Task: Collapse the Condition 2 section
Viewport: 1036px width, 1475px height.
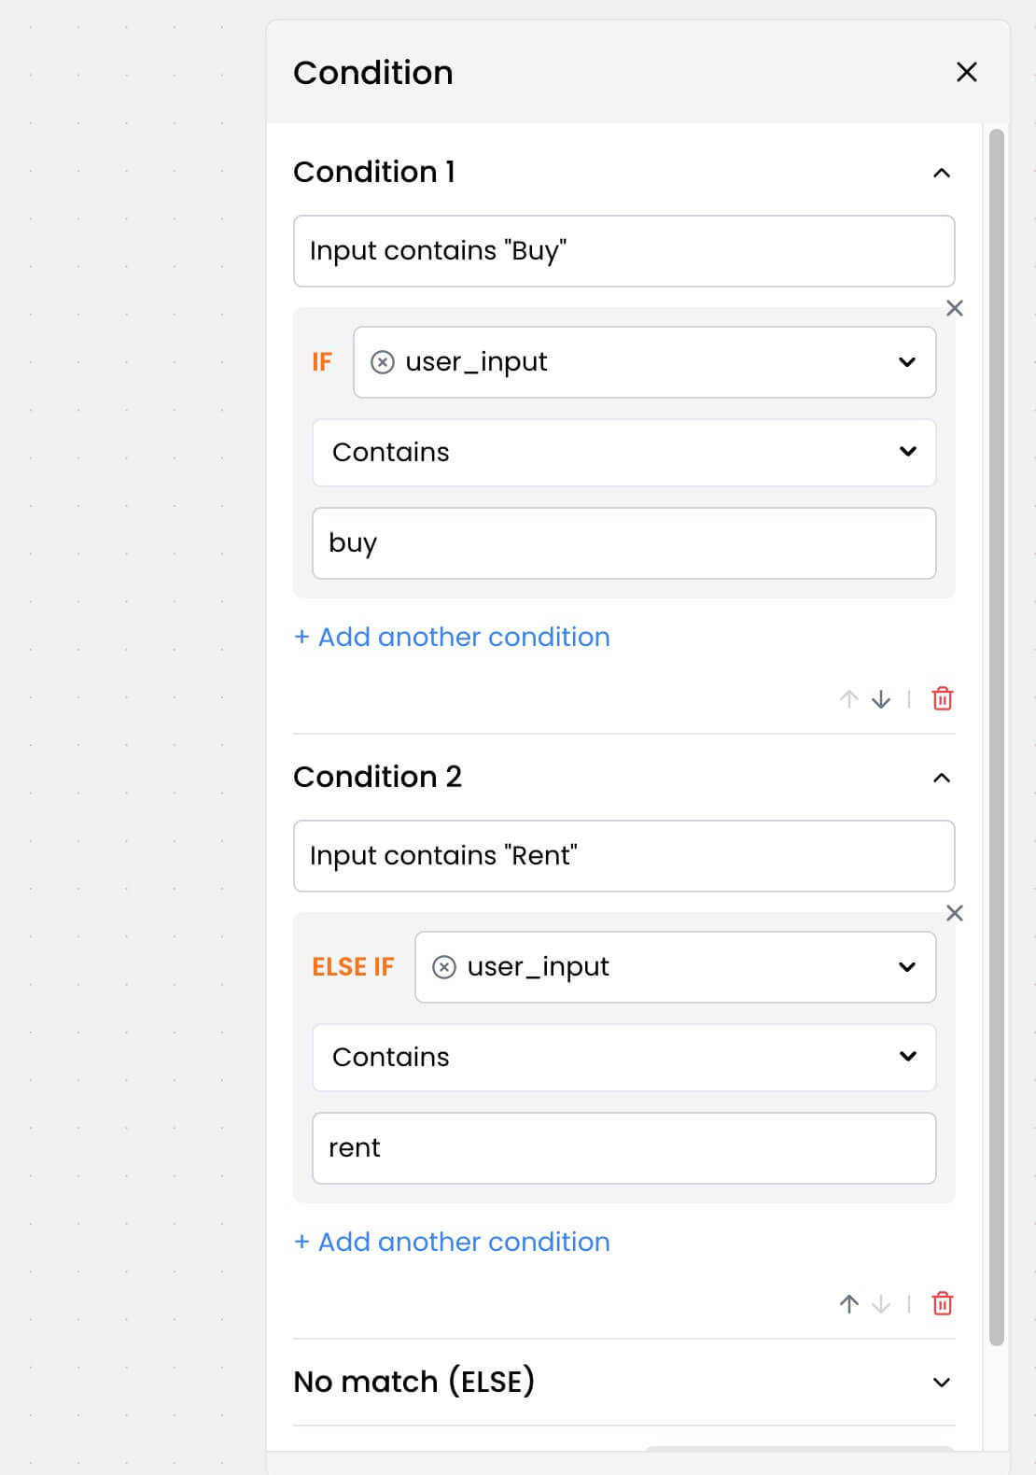Action: (942, 778)
